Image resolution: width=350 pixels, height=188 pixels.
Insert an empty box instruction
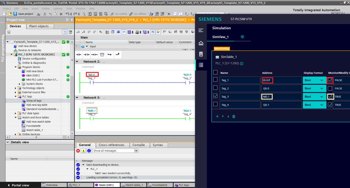102,54
